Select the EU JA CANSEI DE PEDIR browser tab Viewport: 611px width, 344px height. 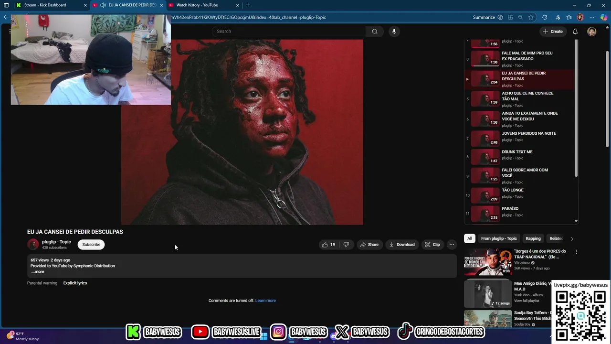click(128, 5)
